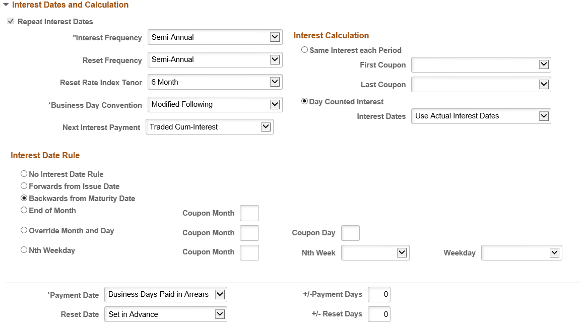This screenshot has width=582, height=327.
Task: Select the End of Month rule
Action: pos(24,210)
